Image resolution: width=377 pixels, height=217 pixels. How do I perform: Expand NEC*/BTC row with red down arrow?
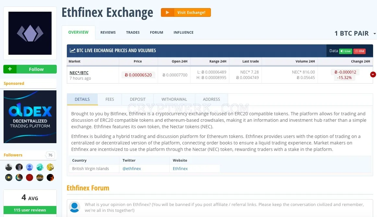pyautogui.click(x=373, y=74)
